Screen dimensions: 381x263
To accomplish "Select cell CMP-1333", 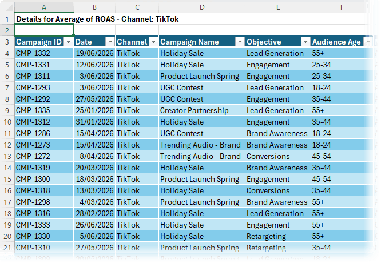I will pyautogui.click(x=44, y=225).
